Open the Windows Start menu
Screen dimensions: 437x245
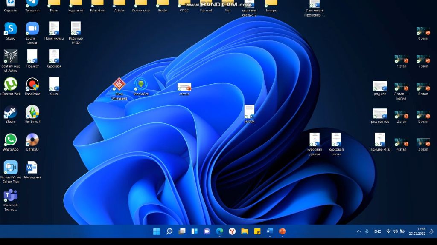[157, 231]
